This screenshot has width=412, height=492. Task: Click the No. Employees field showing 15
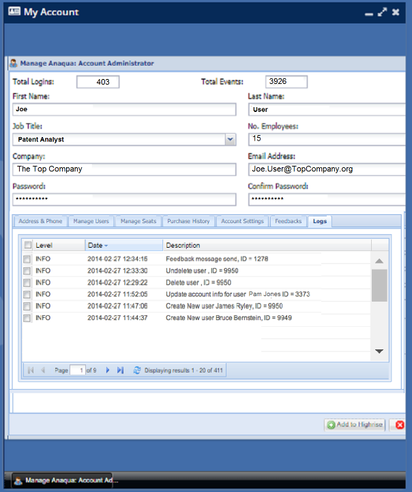pos(327,139)
